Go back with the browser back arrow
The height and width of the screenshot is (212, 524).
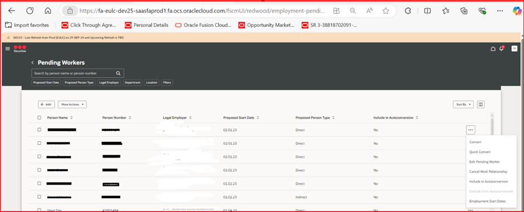point(12,11)
